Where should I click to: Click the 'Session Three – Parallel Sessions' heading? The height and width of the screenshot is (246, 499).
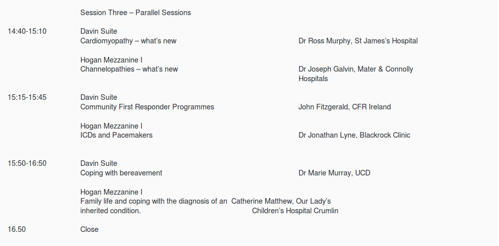tap(135, 13)
